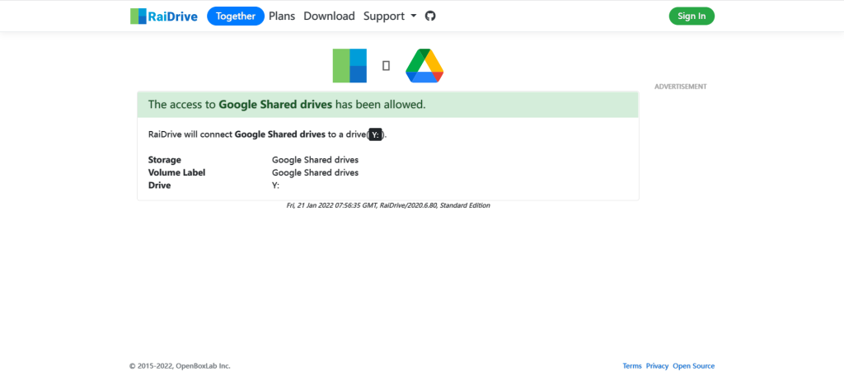Click the 'RaiDrive will connect' sentence
The width and height of the screenshot is (844, 381).
click(268, 134)
